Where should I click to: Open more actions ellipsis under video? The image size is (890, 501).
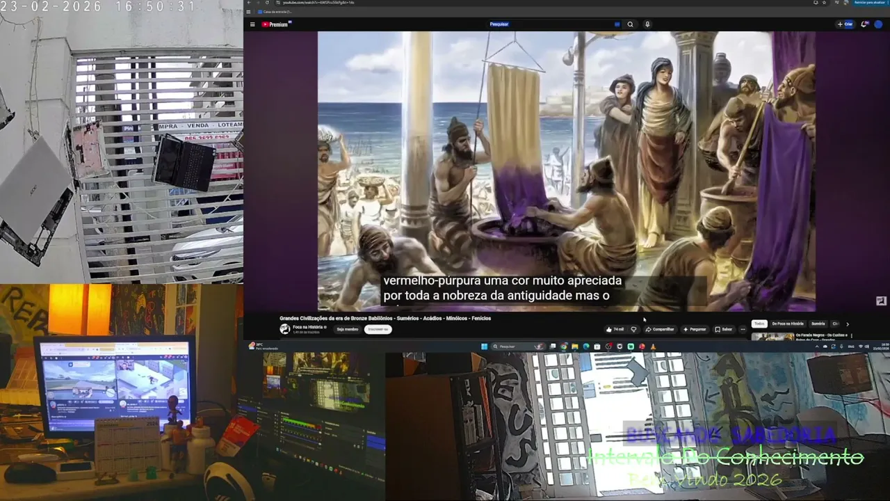(743, 329)
